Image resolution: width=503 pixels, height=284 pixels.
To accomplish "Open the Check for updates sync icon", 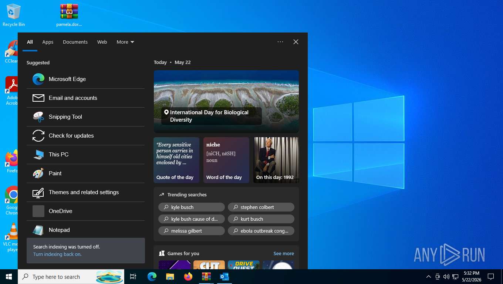I will [38, 136].
